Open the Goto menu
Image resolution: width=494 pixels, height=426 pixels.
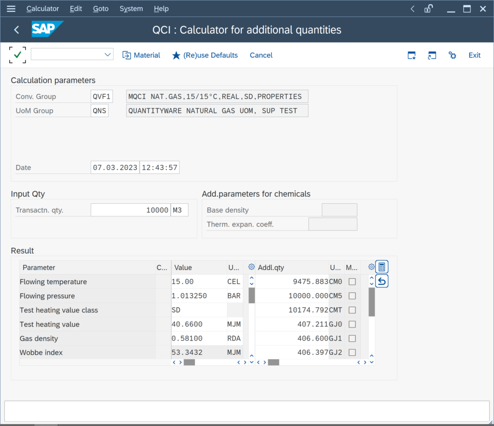[101, 9]
